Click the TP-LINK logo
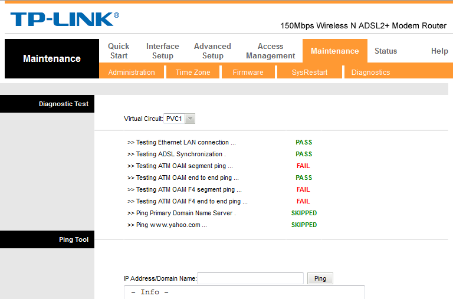 tap(65, 19)
